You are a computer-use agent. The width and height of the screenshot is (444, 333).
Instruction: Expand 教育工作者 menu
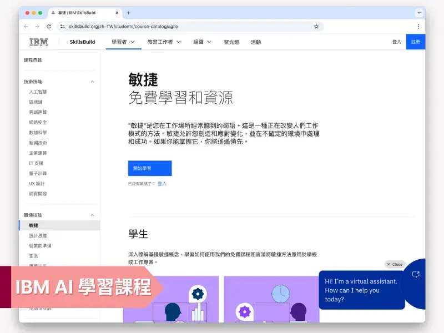click(x=164, y=42)
